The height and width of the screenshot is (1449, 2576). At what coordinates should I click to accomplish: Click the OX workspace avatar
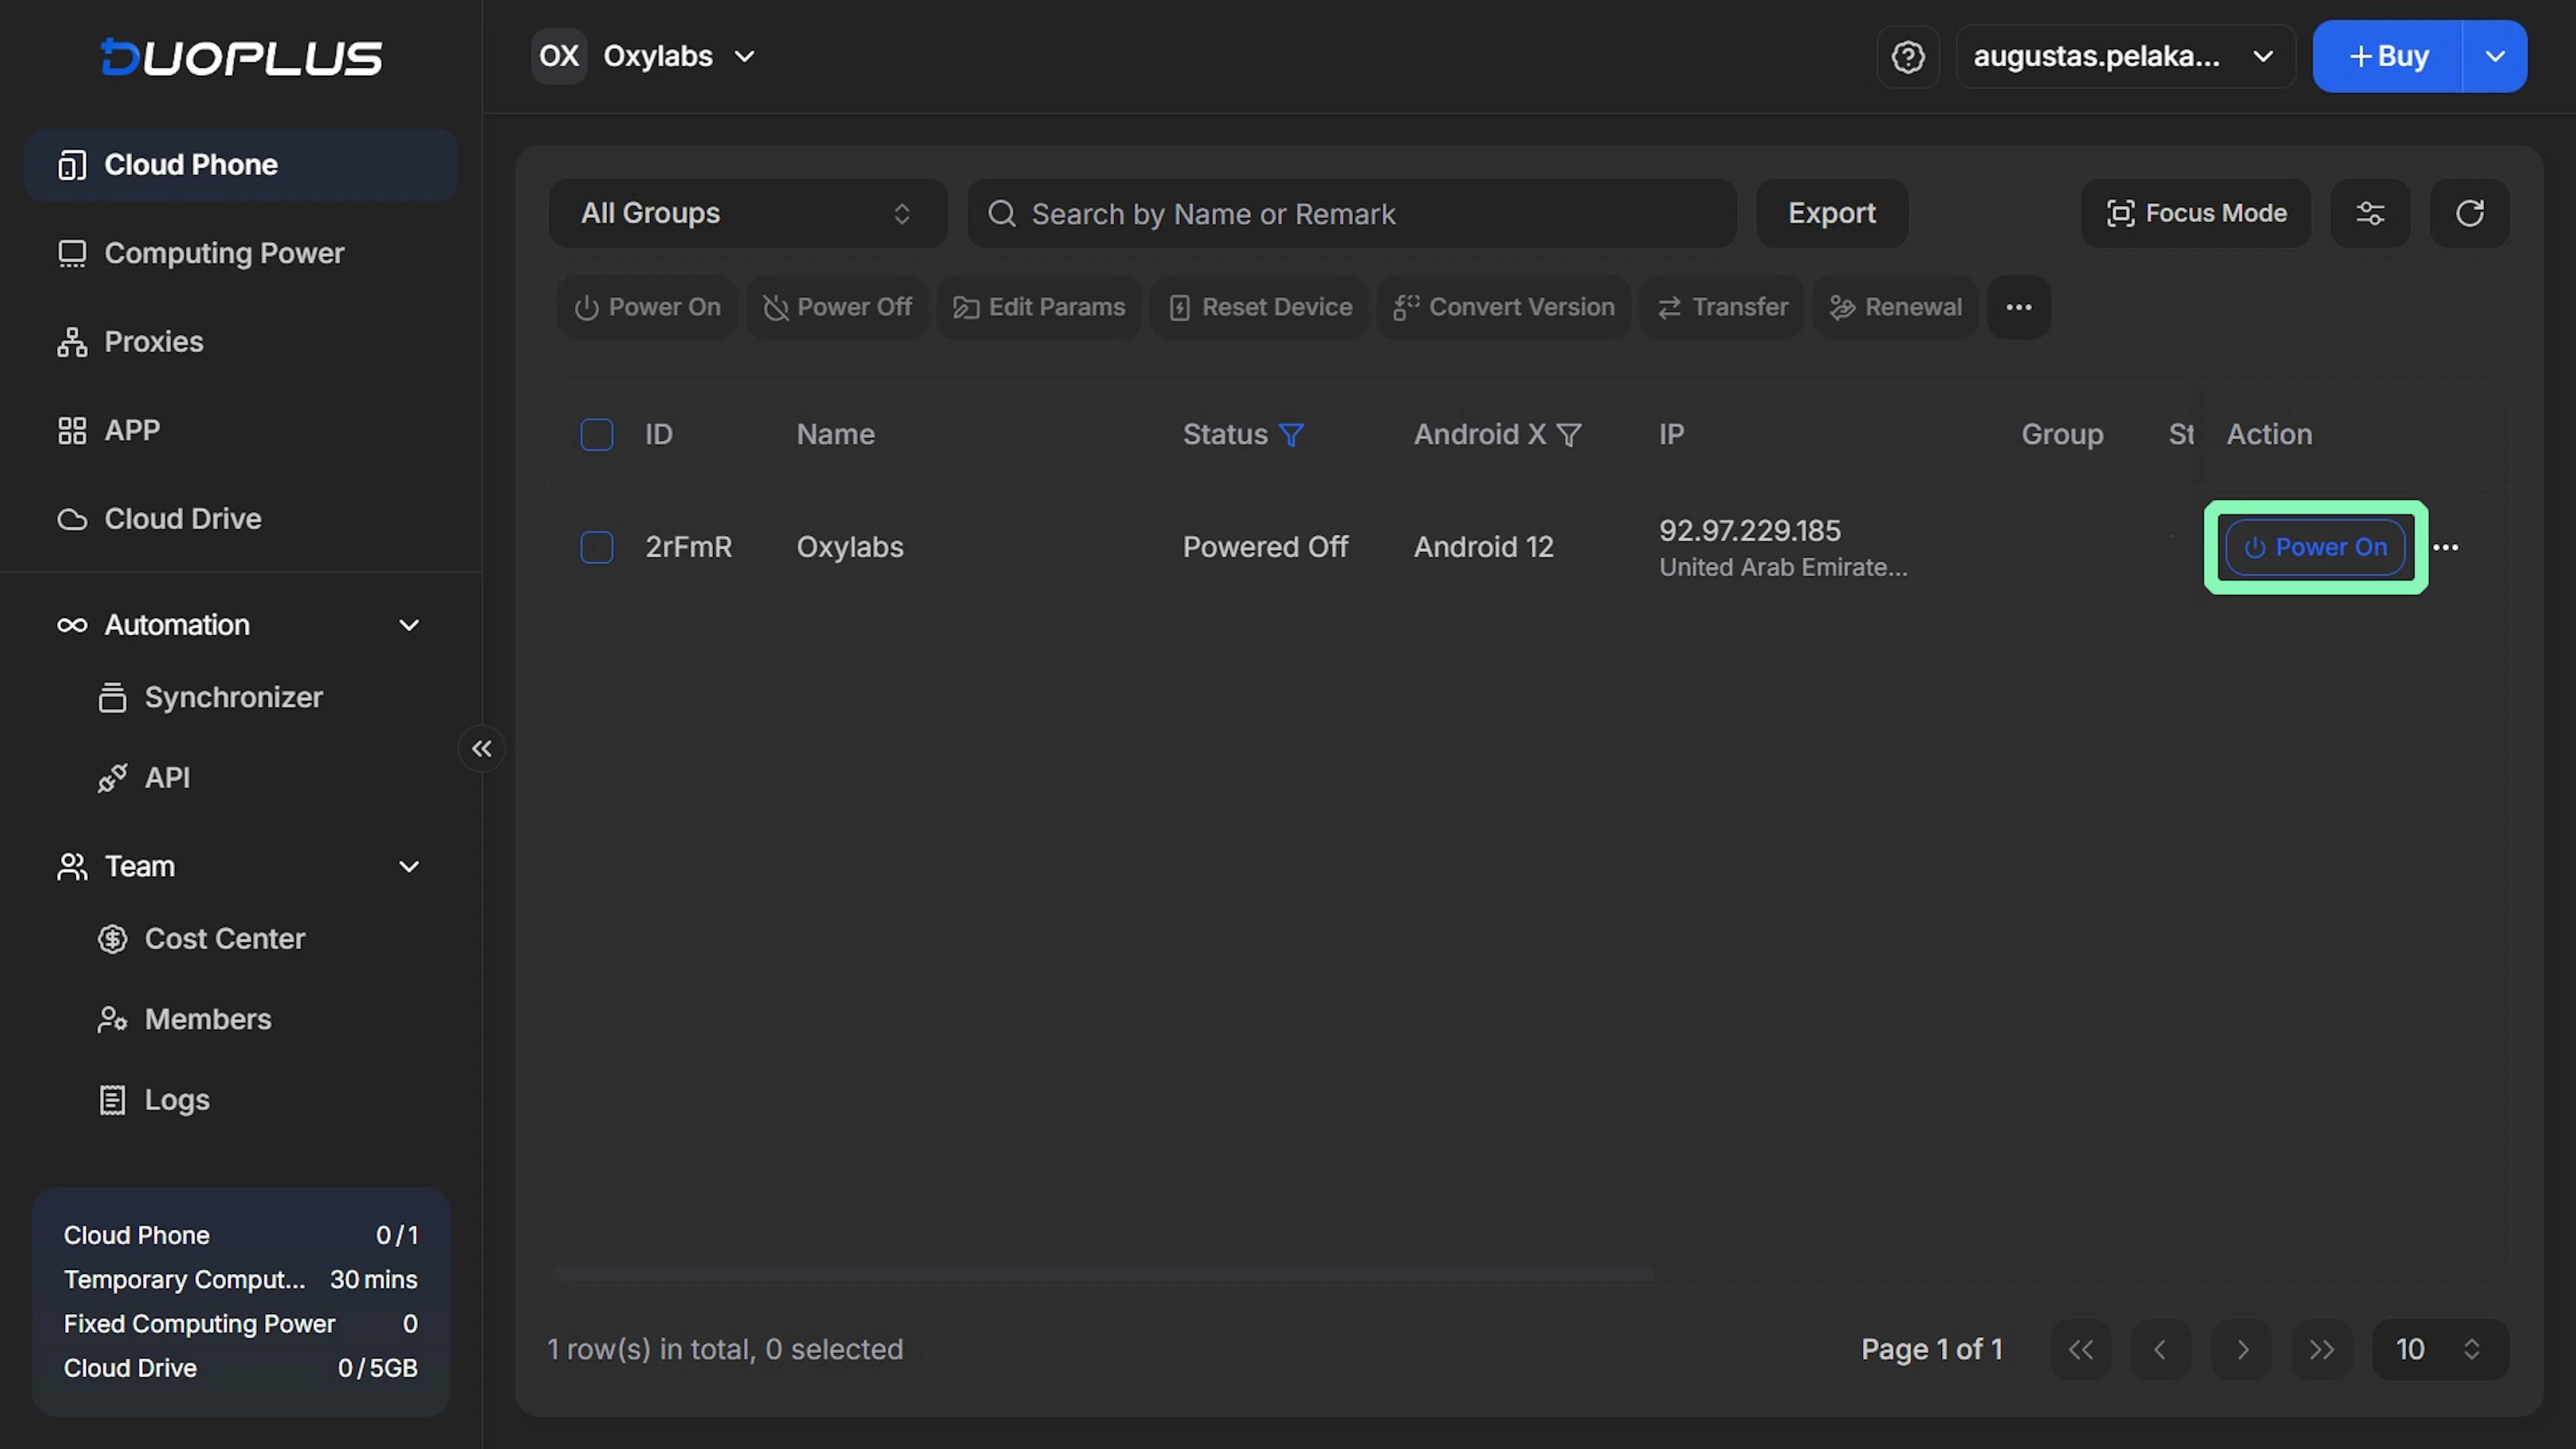click(x=559, y=56)
